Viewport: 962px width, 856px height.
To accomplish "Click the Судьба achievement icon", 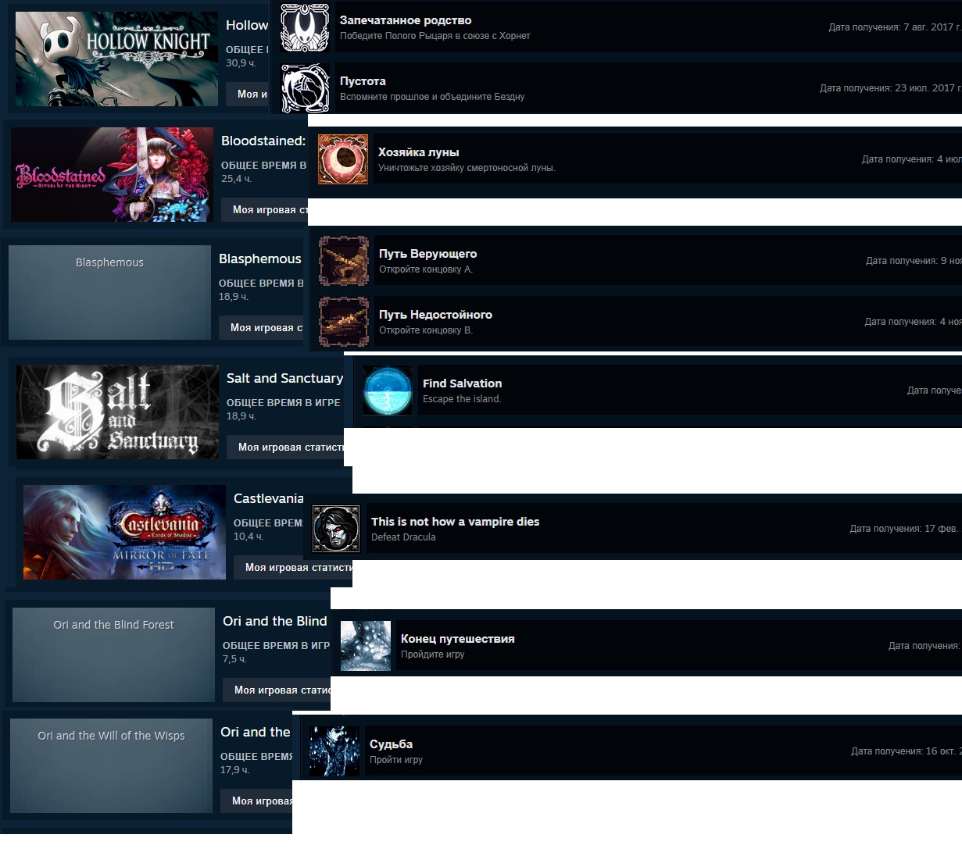I will point(334,751).
